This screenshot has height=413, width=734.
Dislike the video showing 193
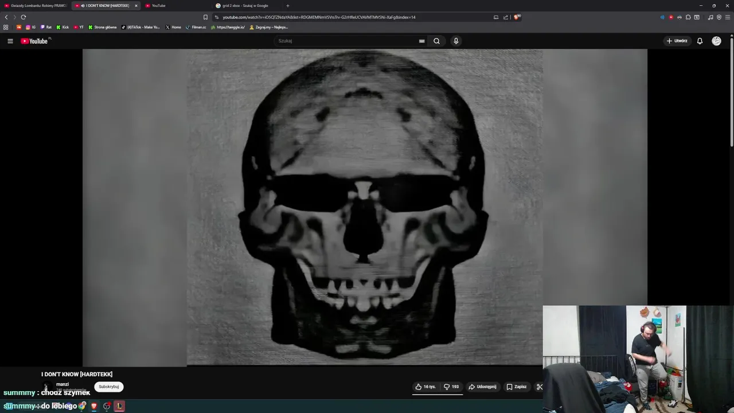point(451,387)
